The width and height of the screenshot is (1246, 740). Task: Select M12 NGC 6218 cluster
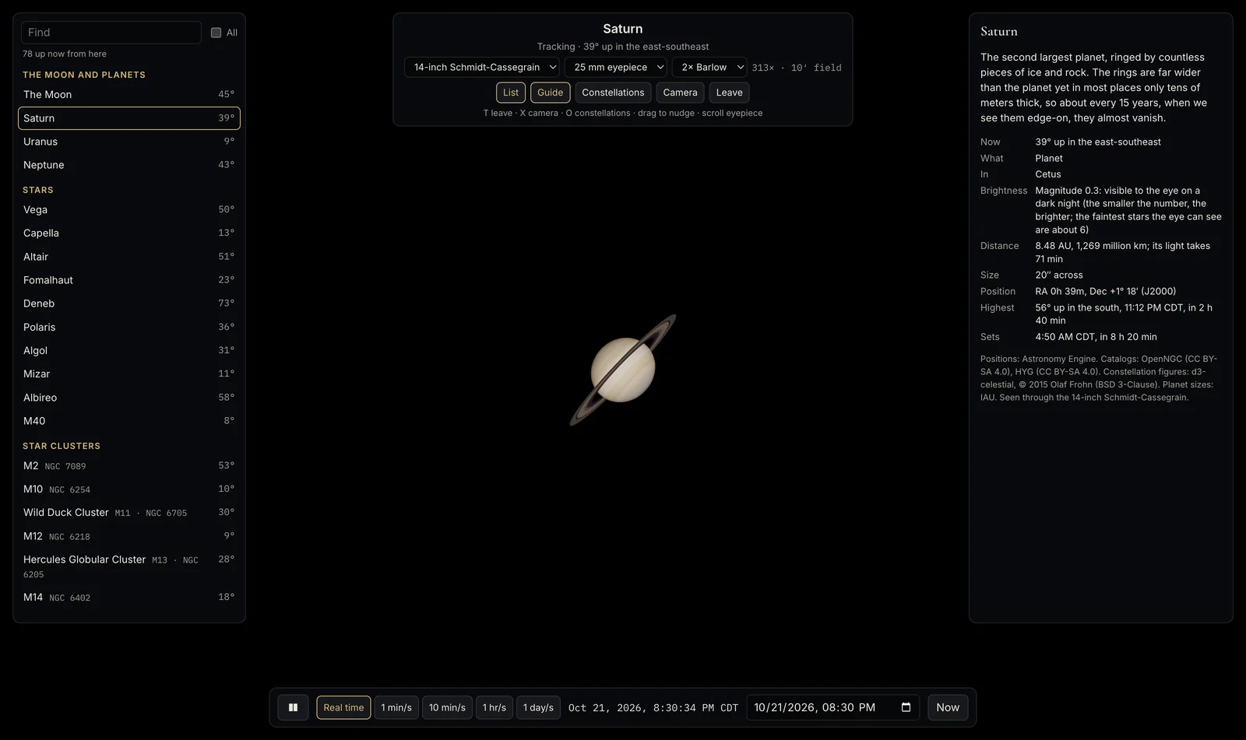129,536
